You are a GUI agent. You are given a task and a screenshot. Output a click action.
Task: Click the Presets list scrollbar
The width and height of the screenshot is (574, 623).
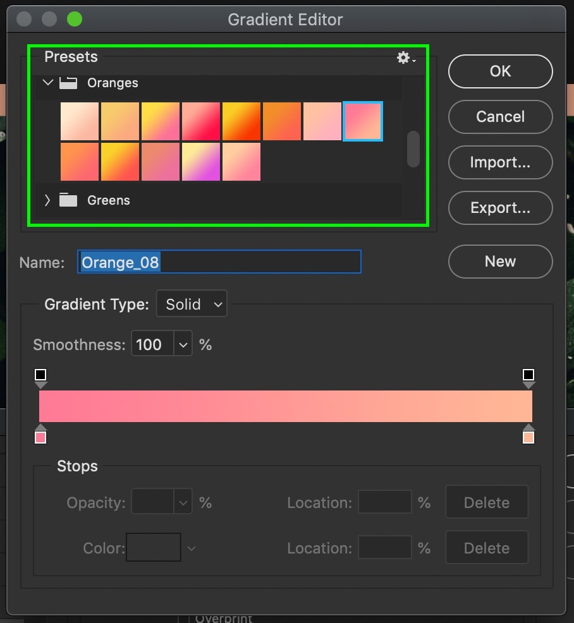pos(413,149)
